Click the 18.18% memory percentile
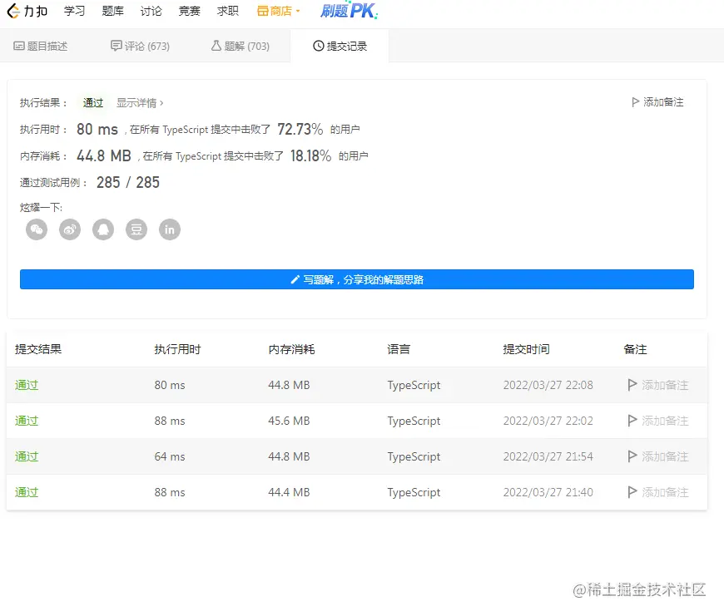This screenshot has height=616, width=724. pos(310,155)
